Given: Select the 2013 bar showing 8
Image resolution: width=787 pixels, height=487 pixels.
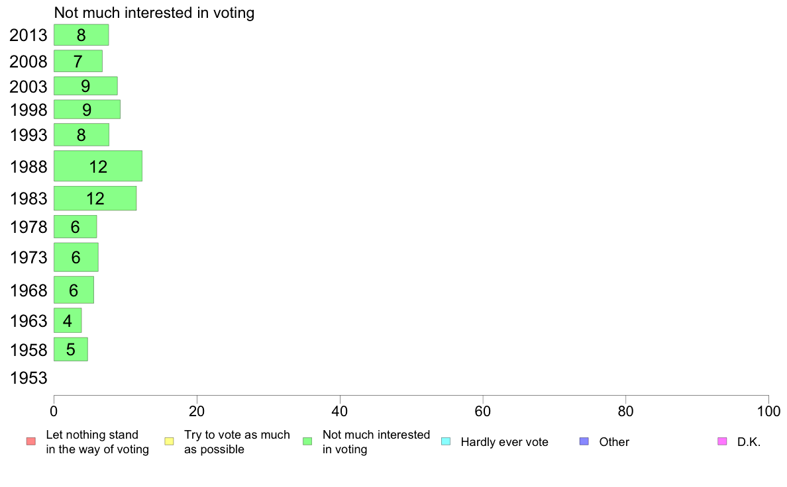Looking at the screenshot, I should coord(81,35).
